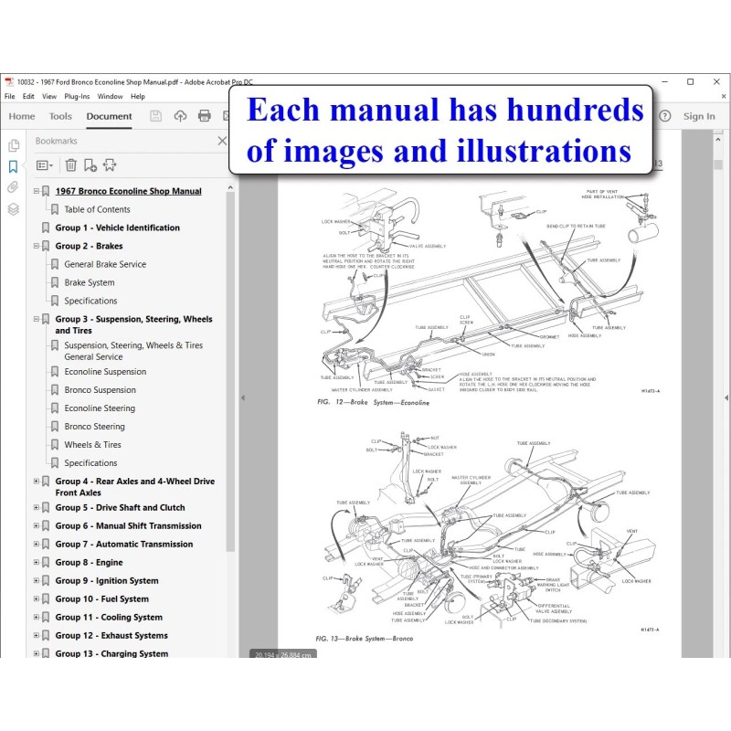Viewport: 731px width, 731px height.
Task: Click the Help question mark icon
Action: [664, 116]
